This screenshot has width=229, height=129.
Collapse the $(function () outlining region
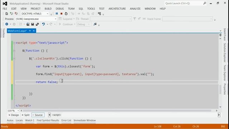(14, 51)
